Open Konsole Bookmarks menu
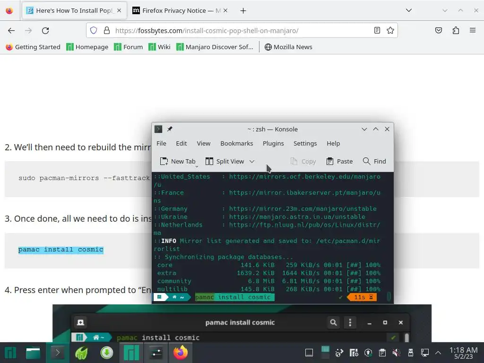484x363 pixels. [236, 144]
